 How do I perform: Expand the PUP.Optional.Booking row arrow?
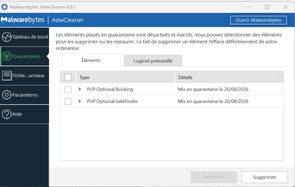click(80, 89)
